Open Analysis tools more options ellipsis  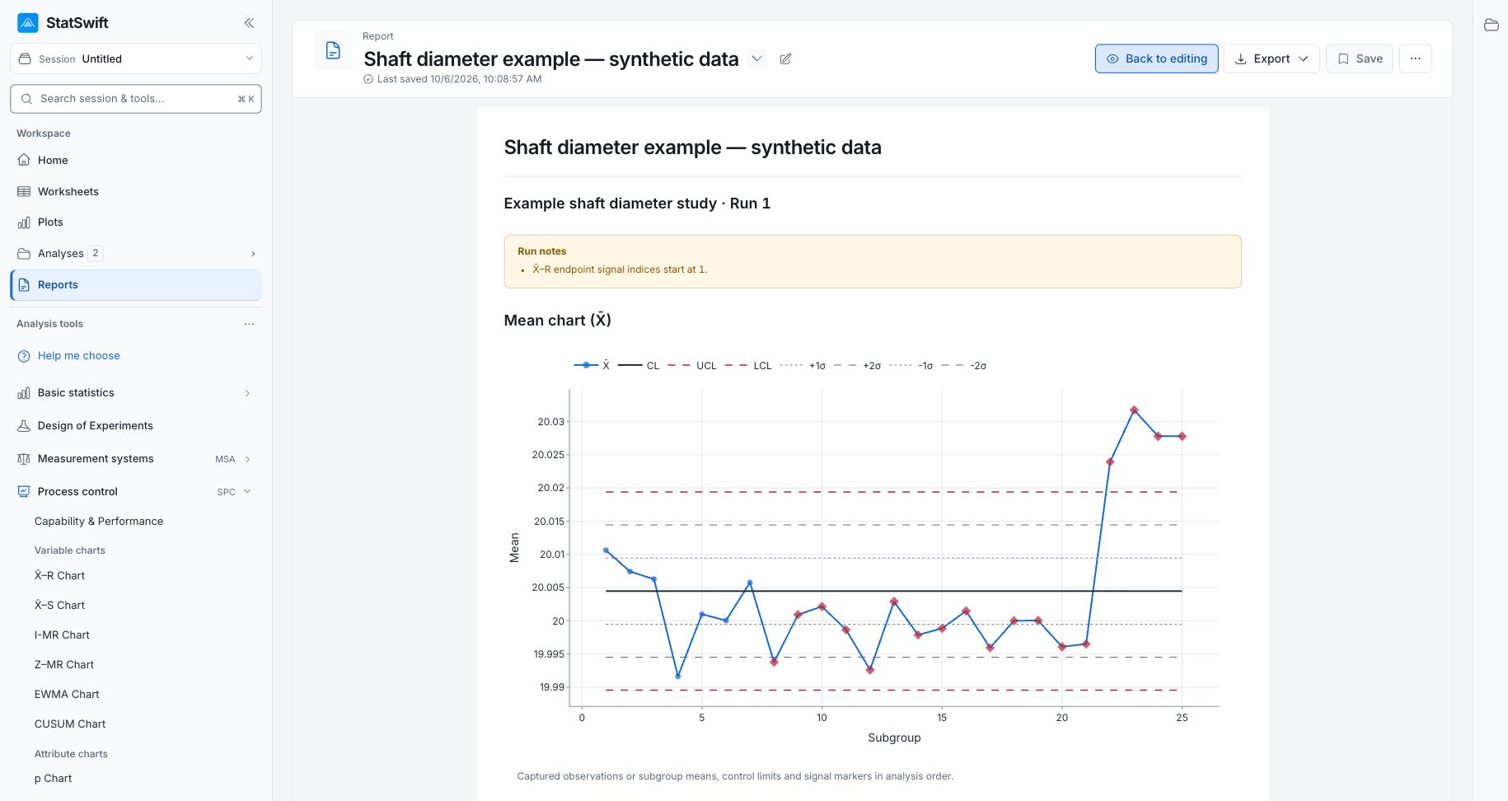[249, 324]
